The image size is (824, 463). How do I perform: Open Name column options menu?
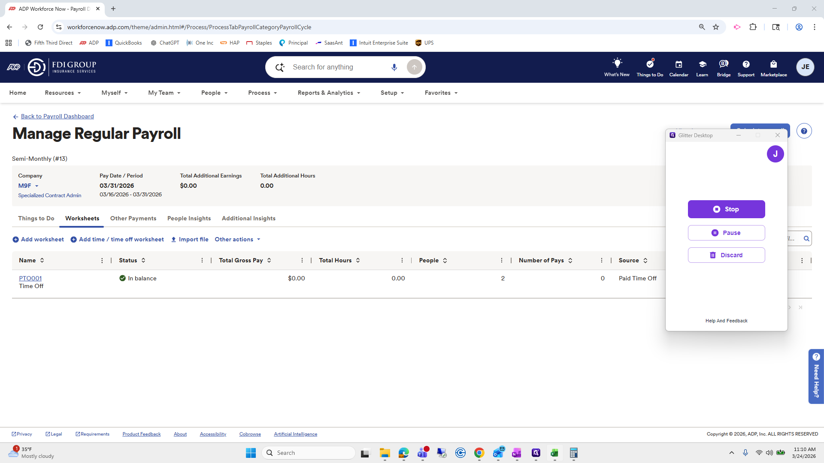pyautogui.click(x=102, y=261)
